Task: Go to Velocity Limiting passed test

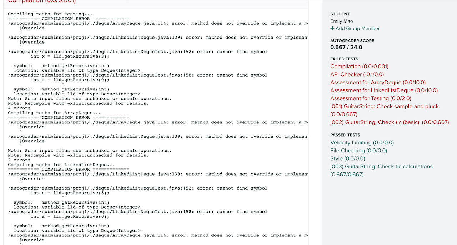Action: coord(362,143)
